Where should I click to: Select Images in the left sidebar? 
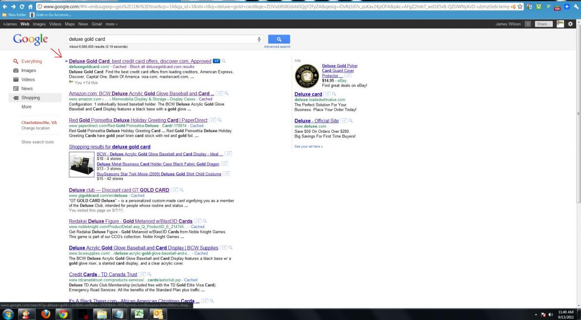coord(29,71)
